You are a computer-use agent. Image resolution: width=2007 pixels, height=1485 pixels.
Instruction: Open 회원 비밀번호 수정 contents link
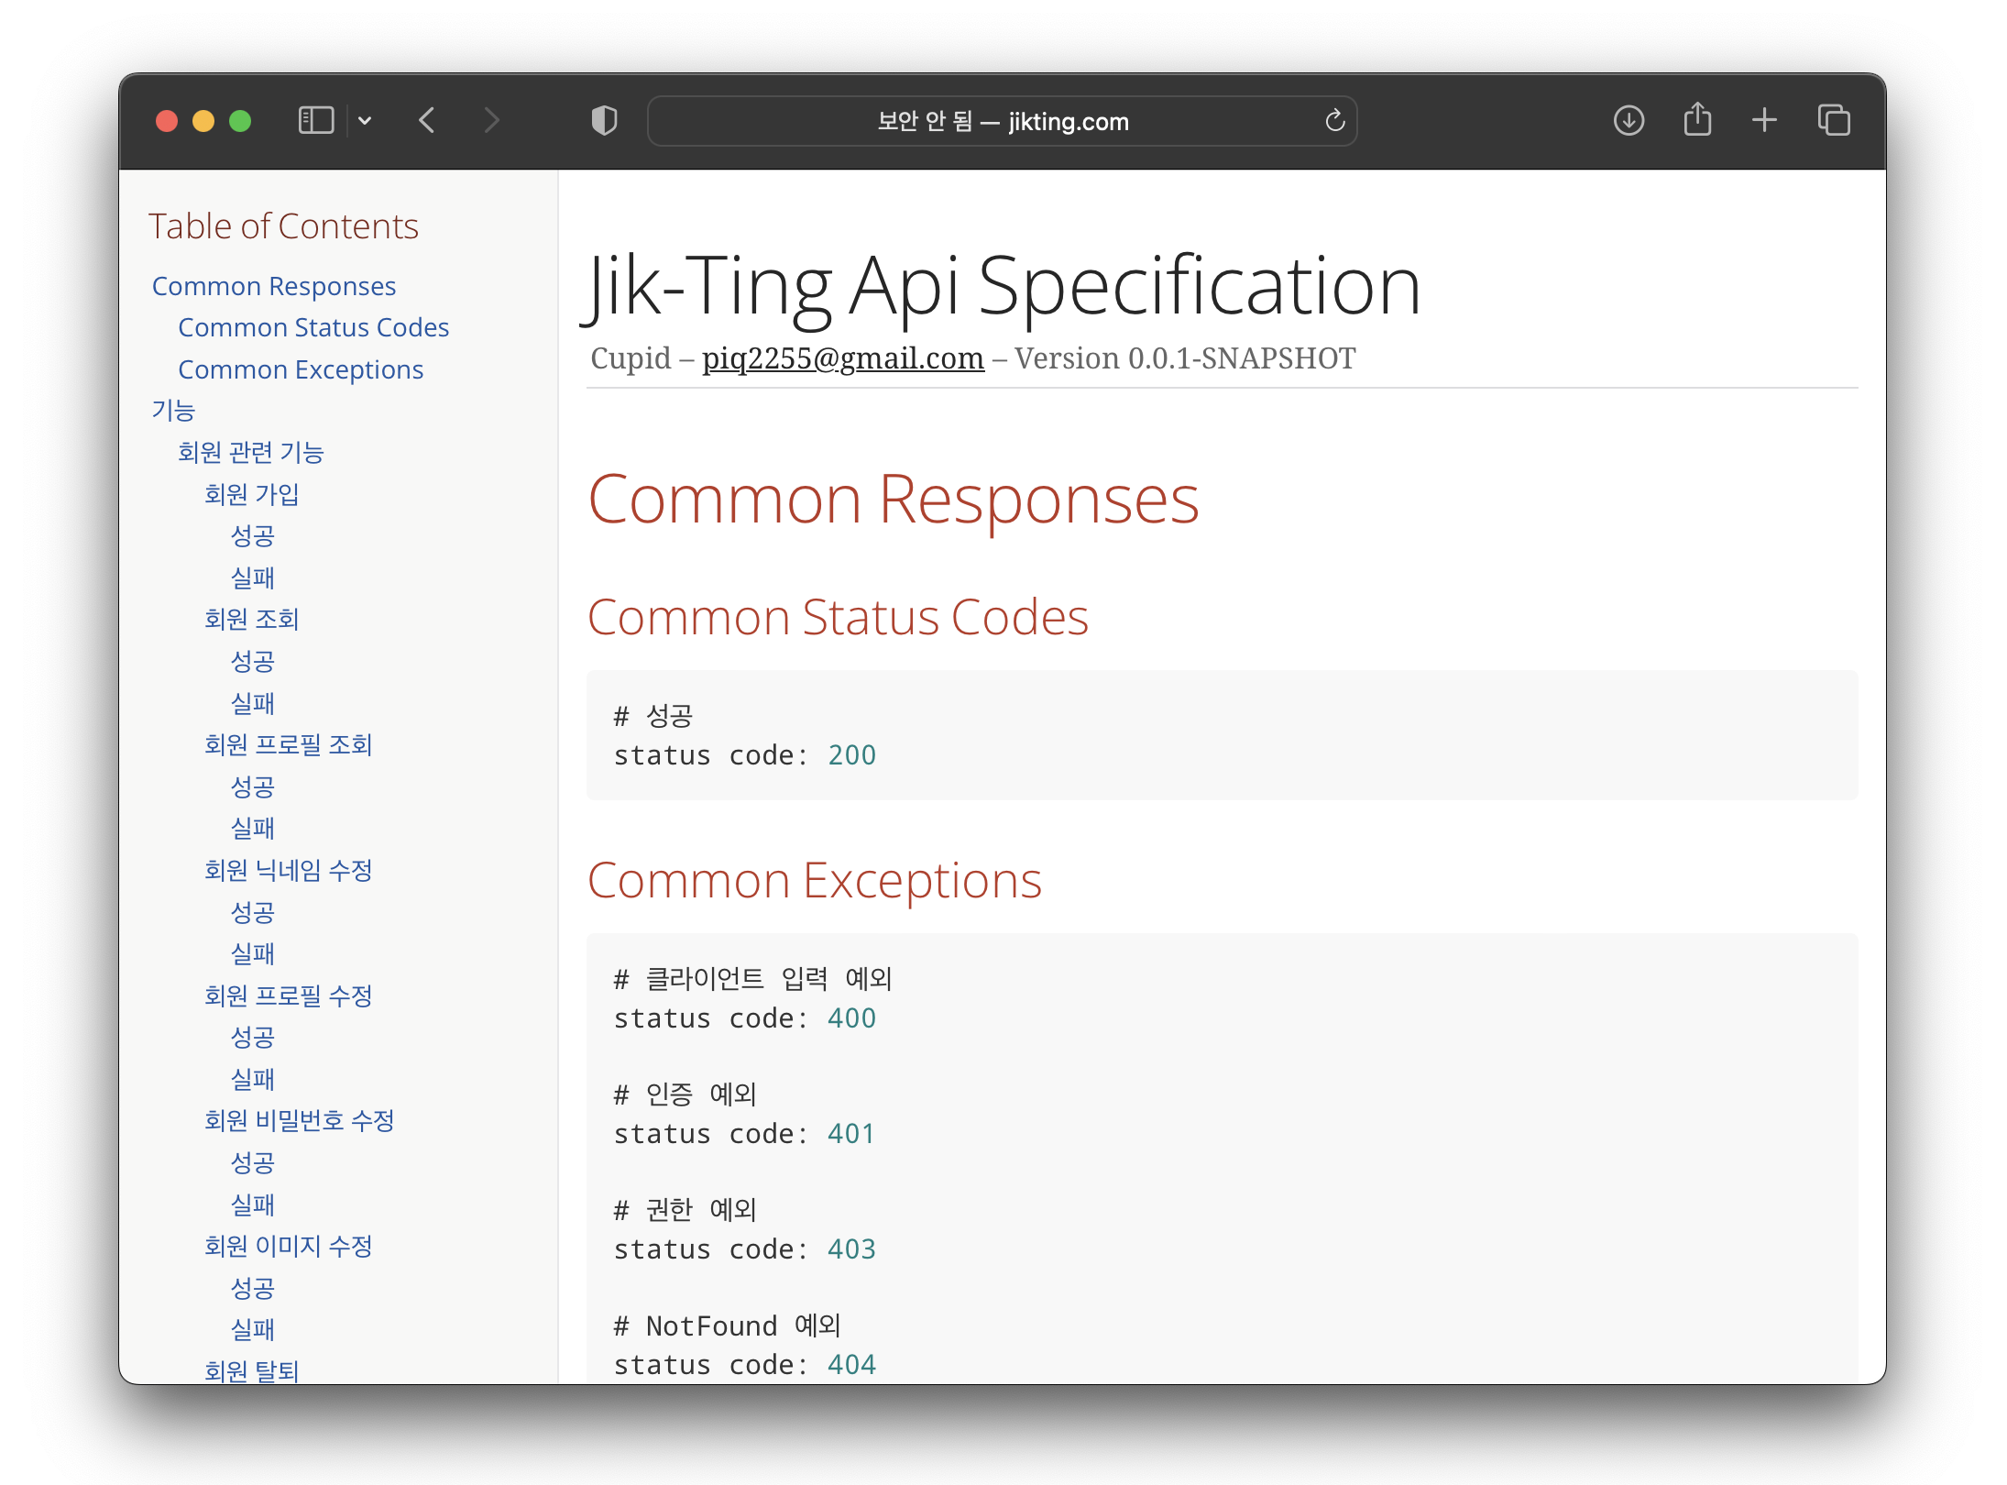299,1120
